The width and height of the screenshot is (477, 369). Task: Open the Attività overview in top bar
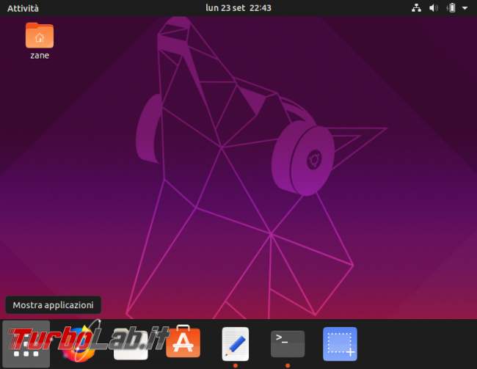point(23,8)
